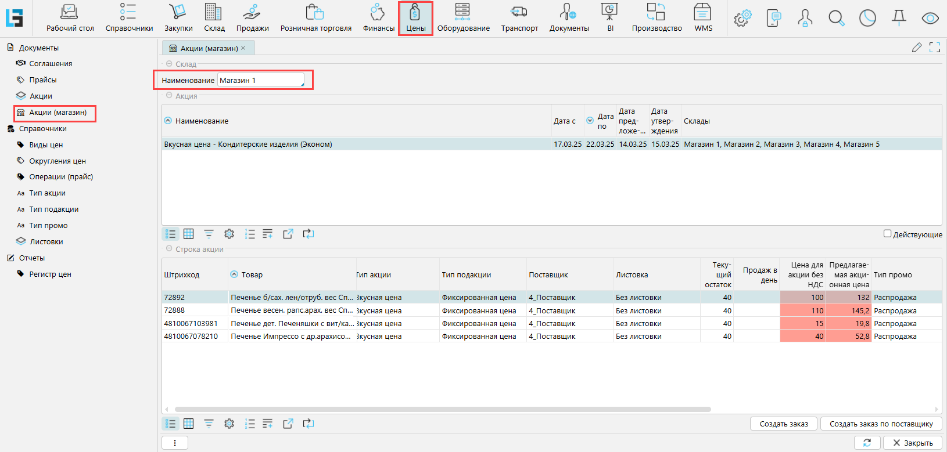This screenshot has height=452, width=947.
Task: Collapse the Строка акции section
Action: [169, 249]
